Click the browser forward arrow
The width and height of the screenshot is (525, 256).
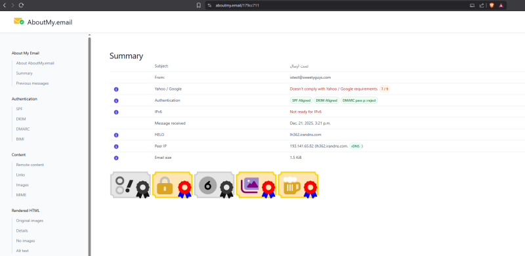coord(12,5)
